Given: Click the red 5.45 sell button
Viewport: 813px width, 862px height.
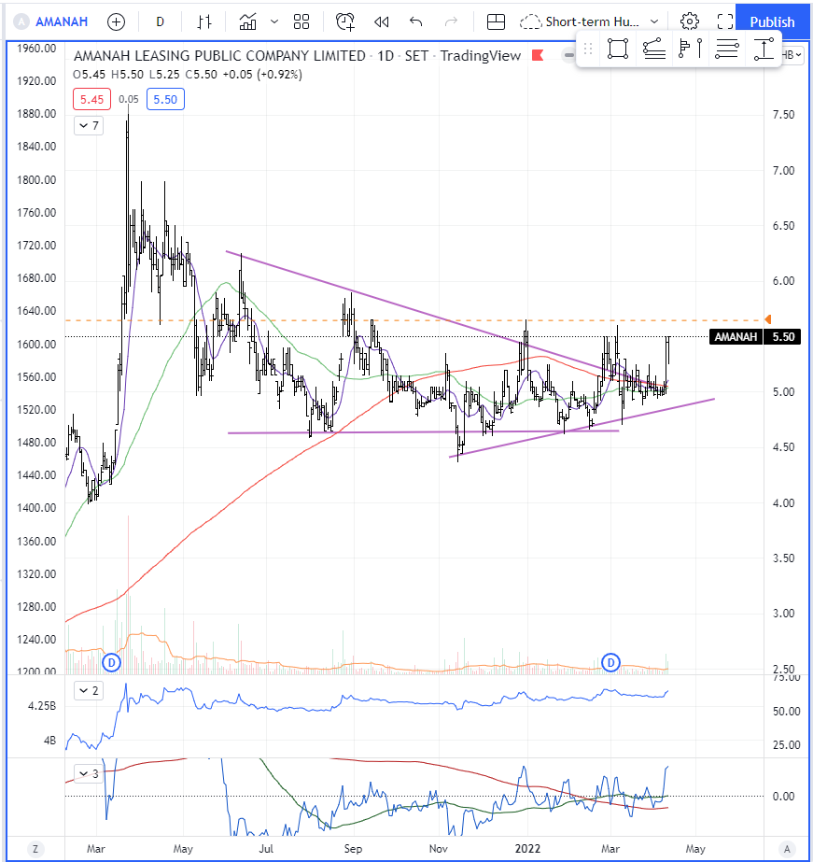Looking at the screenshot, I should pos(91,100).
